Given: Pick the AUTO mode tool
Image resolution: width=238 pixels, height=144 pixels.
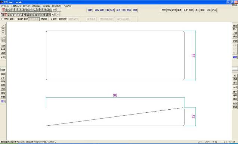Looking at the screenshot, I should click(3, 57).
